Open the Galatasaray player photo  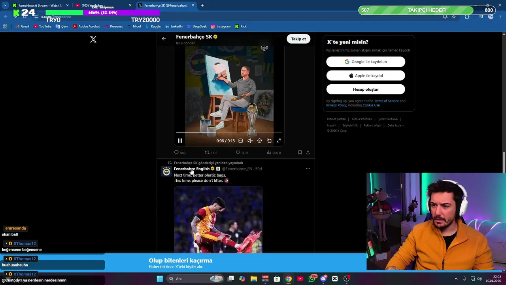(218, 220)
